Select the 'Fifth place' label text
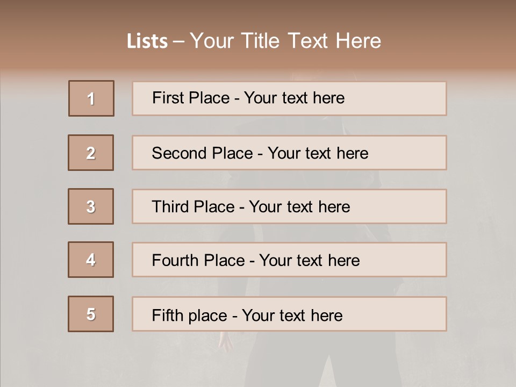The height and width of the screenshot is (387, 516). (189, 315)
